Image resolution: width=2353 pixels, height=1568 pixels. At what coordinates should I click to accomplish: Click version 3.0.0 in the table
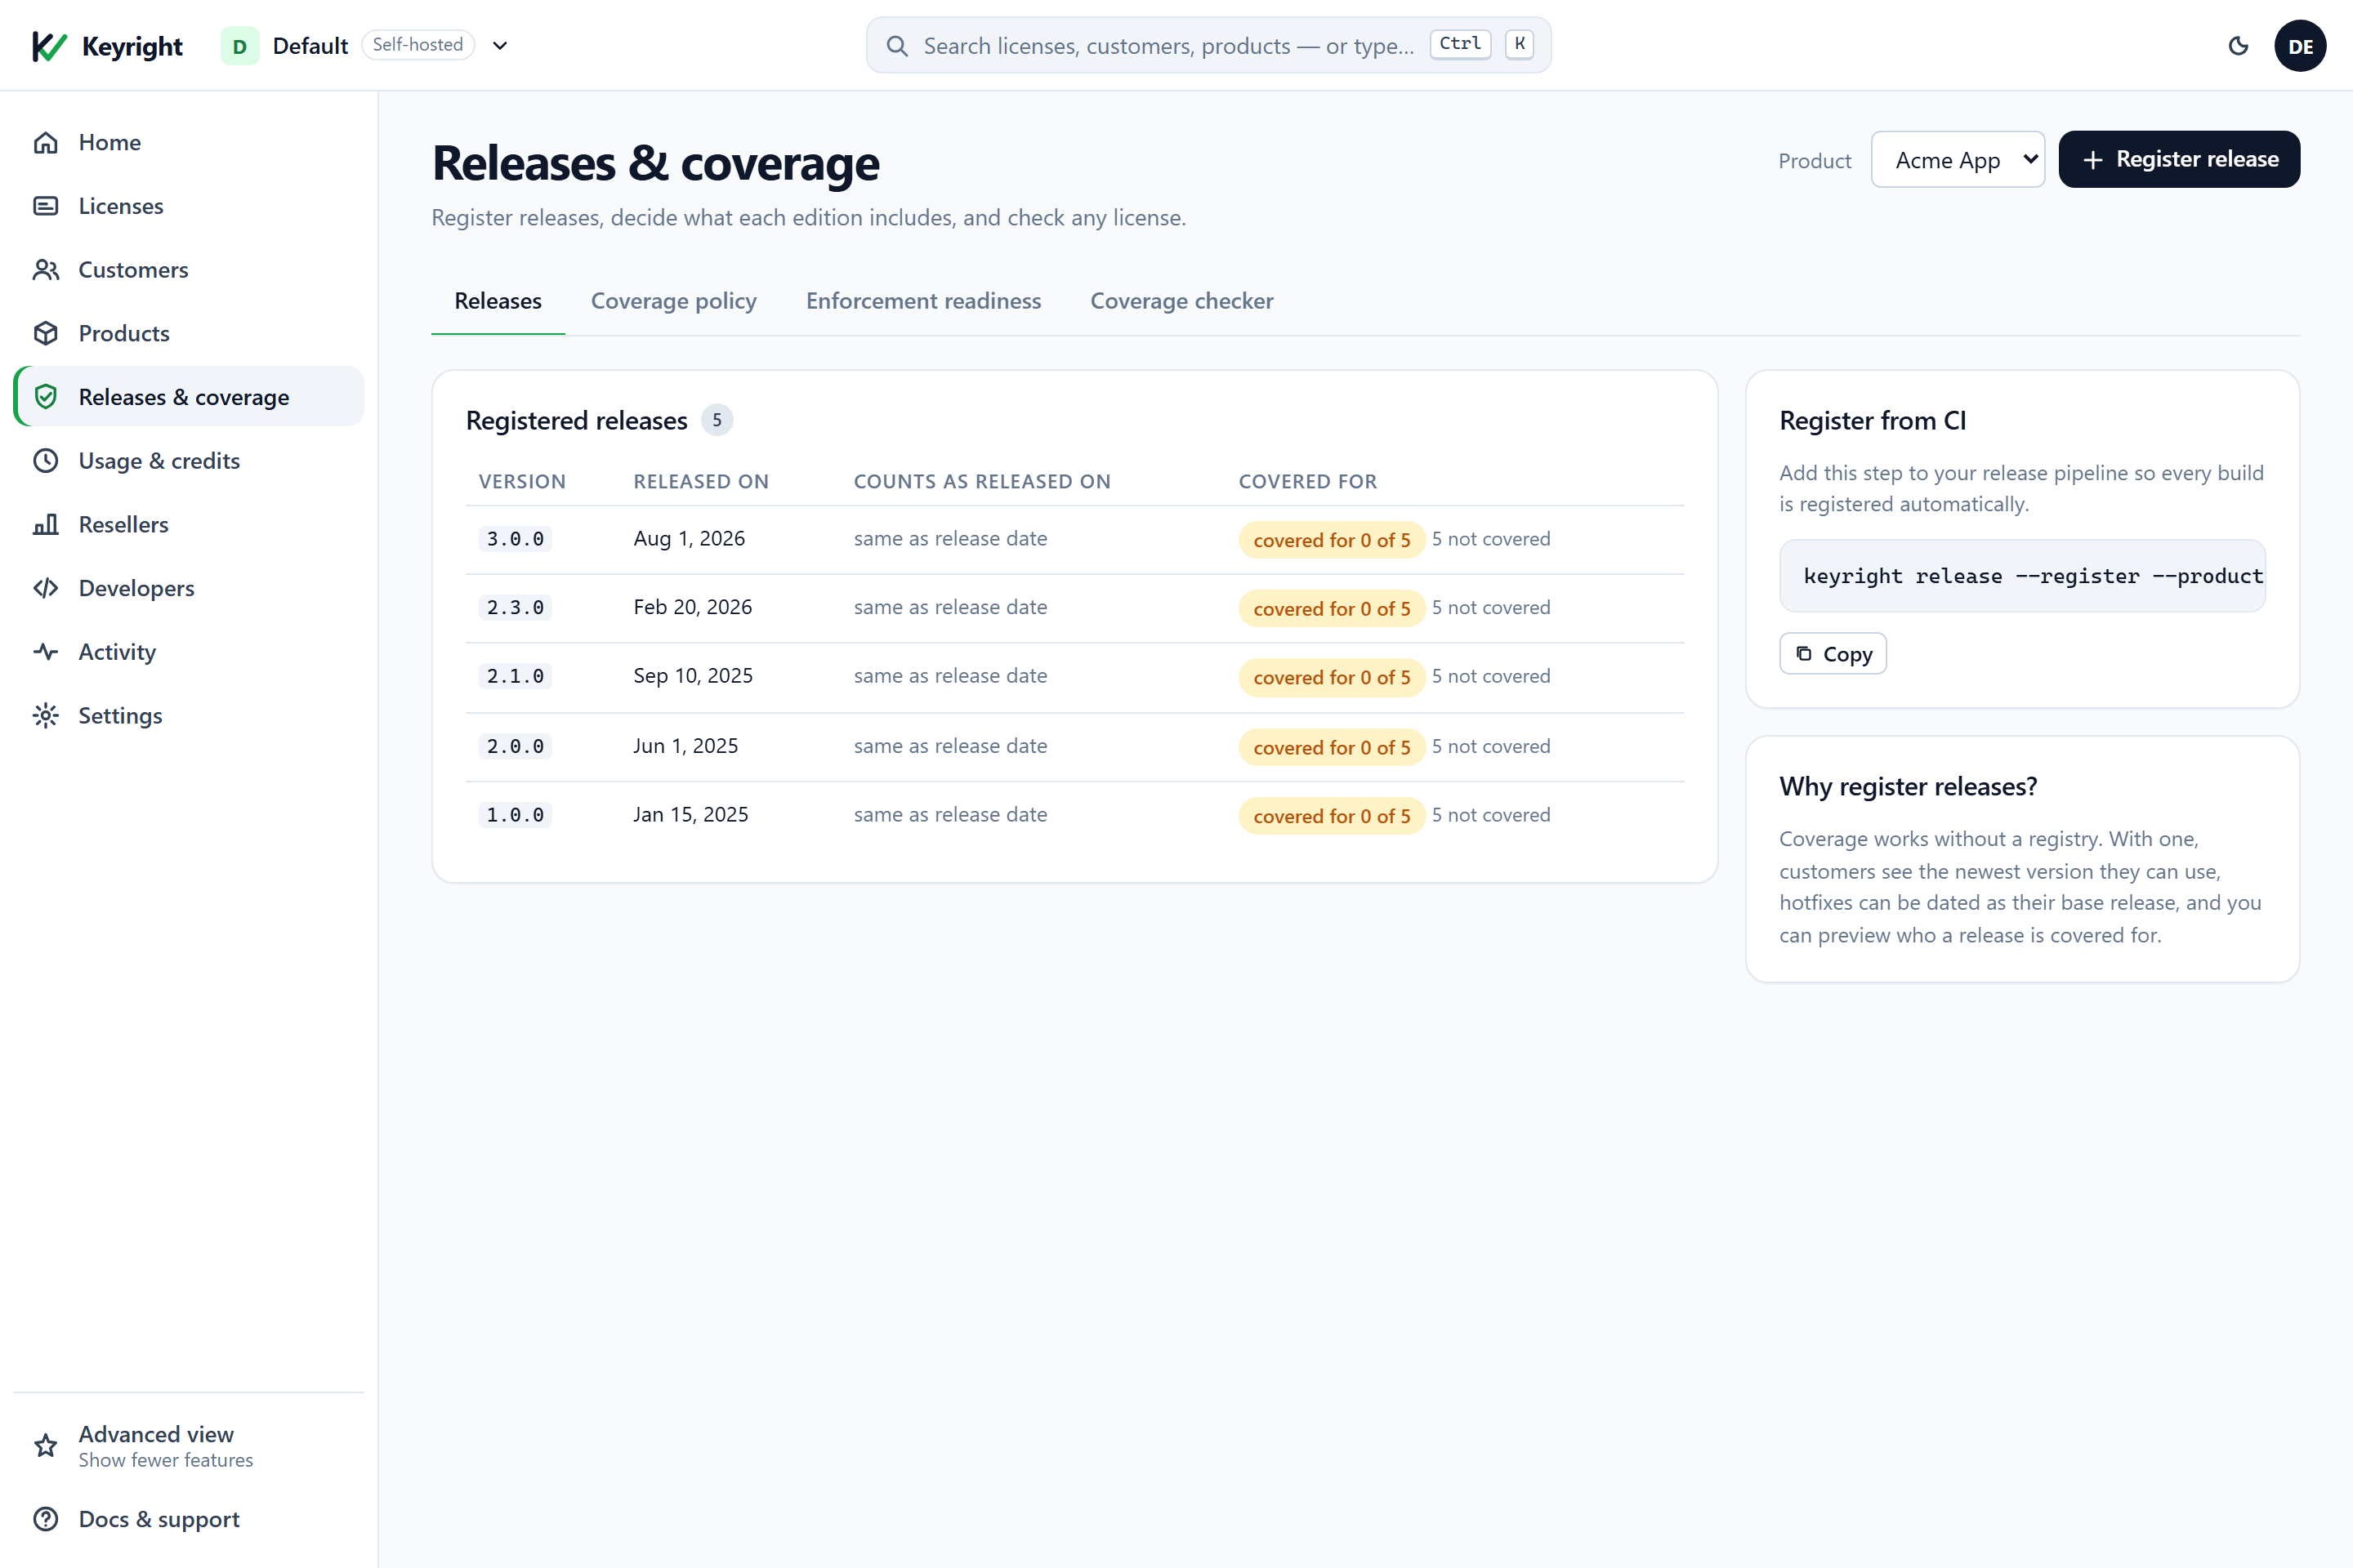(x=516, y=539)
